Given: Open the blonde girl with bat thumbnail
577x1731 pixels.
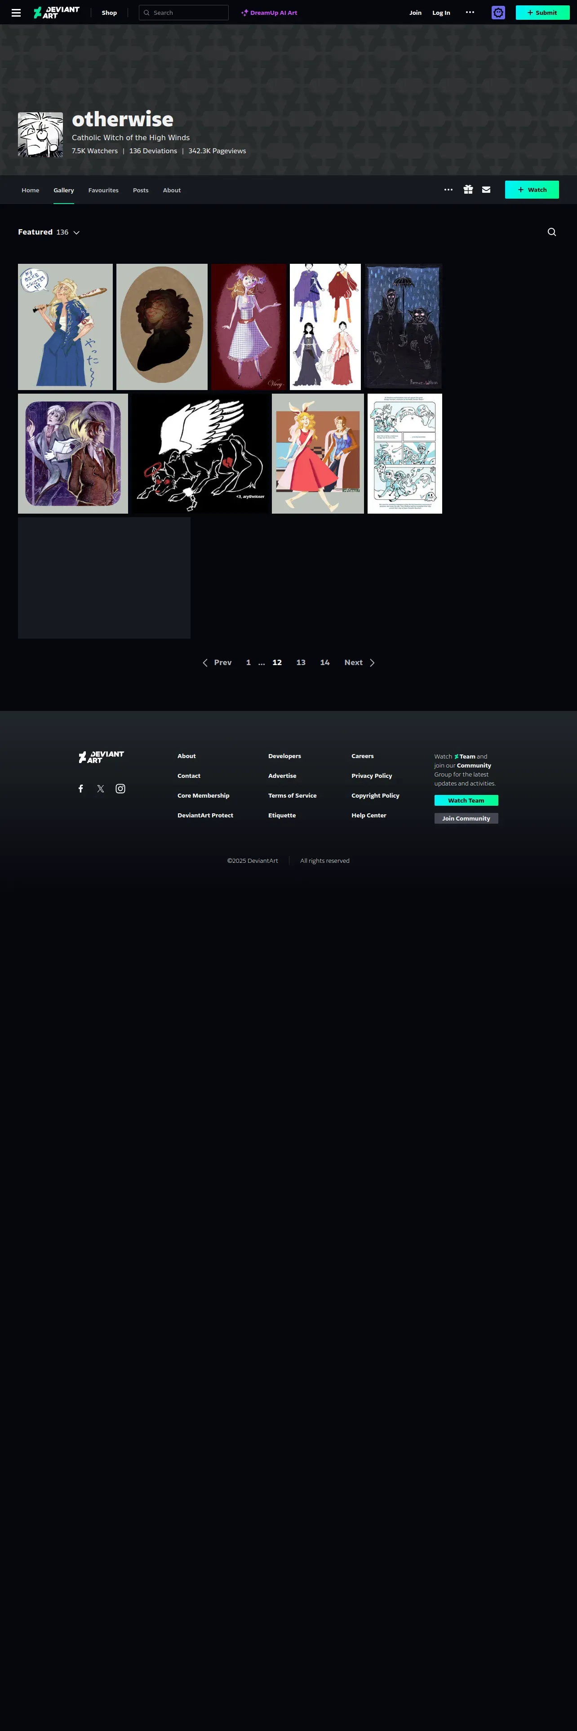Looking at the screenshot, I should click(65, 327).
